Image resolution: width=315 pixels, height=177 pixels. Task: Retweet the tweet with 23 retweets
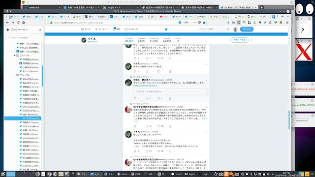[x=147, y=151]
